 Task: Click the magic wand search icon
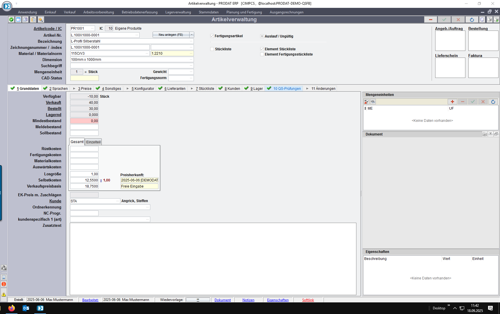click(41, 19)
